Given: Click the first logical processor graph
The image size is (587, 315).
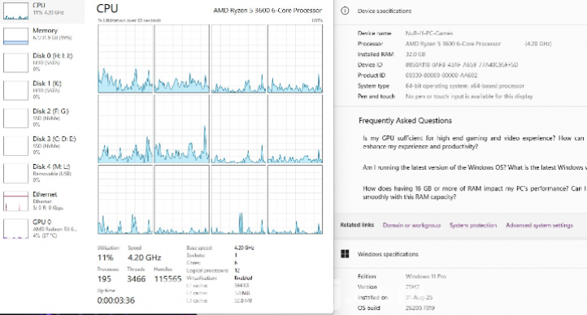Looking at the screenshot, I should click(x=125, y=59).
